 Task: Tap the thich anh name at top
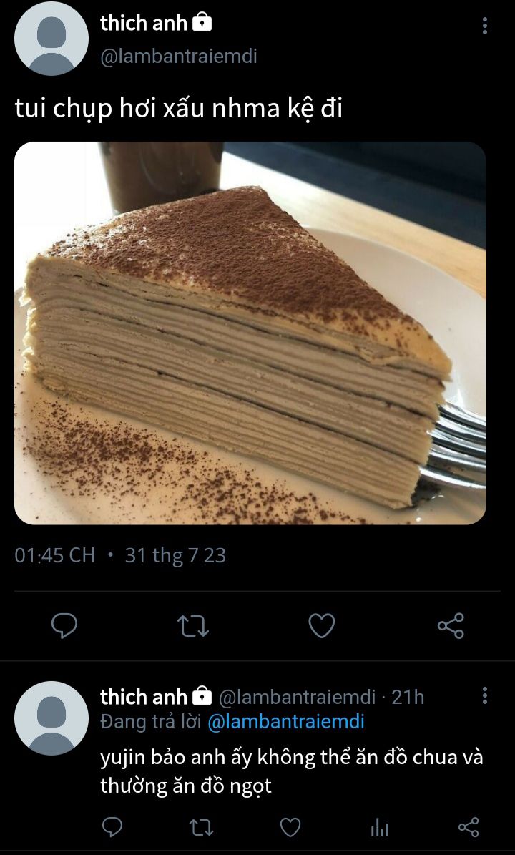[144, 23]
